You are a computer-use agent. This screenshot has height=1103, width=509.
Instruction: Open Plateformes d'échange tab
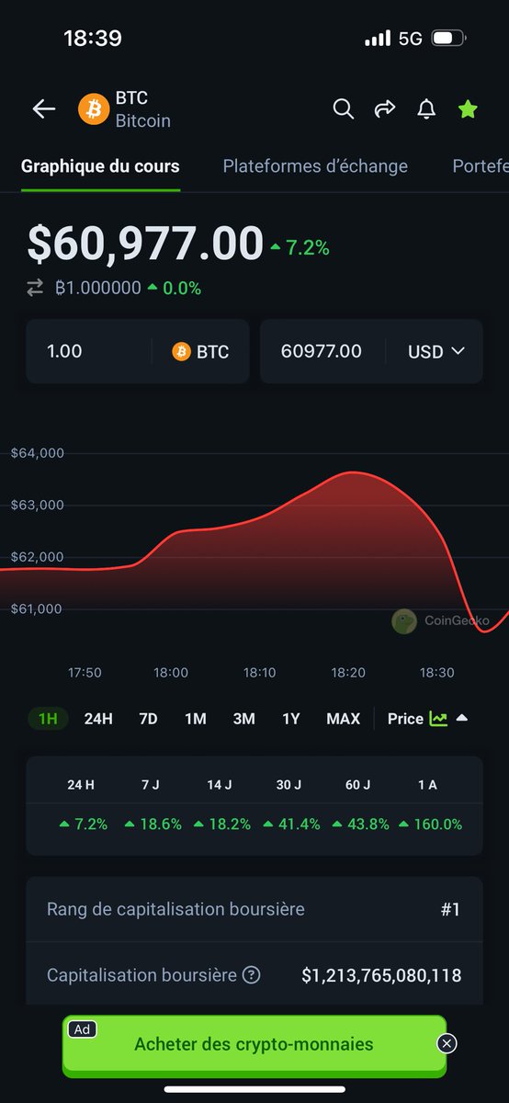click(315, 166)
